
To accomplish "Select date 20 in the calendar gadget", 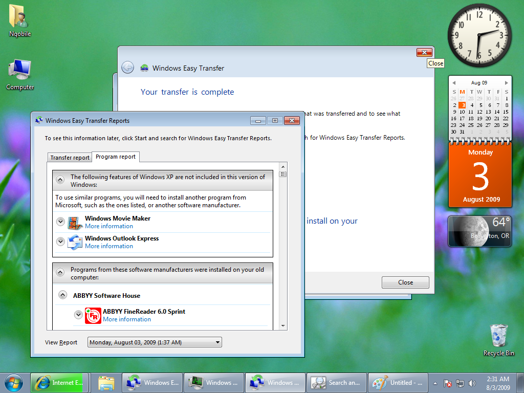I will [488, 119].
